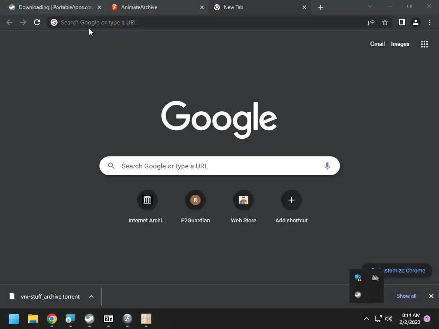Close the downloads bar
Screen dimensions: 439x329
pyautogui.click(x=431, y=296)
